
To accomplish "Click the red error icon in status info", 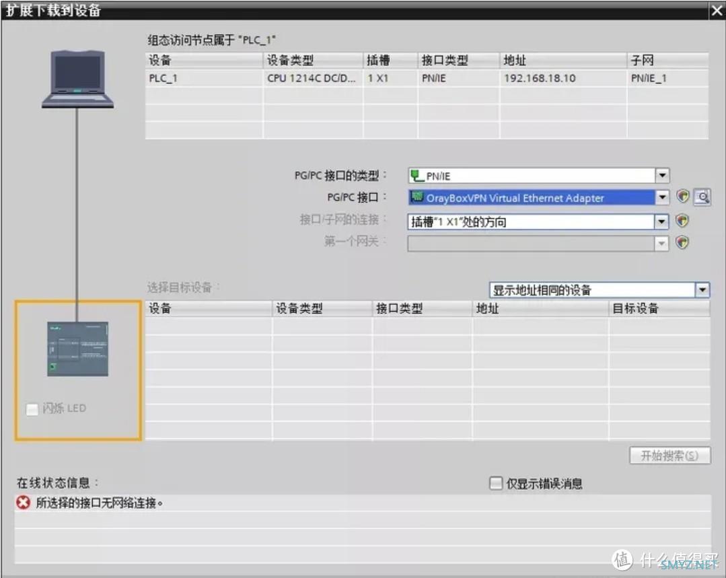I will (x=23, y=503).
